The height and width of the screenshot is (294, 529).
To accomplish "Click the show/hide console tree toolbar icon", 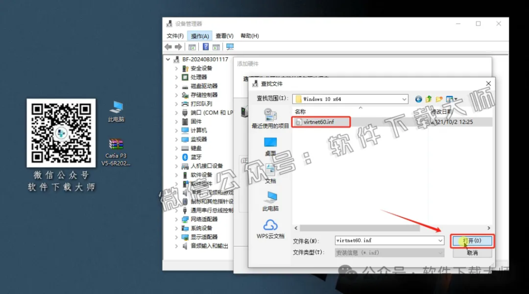I will click(192, 47).
